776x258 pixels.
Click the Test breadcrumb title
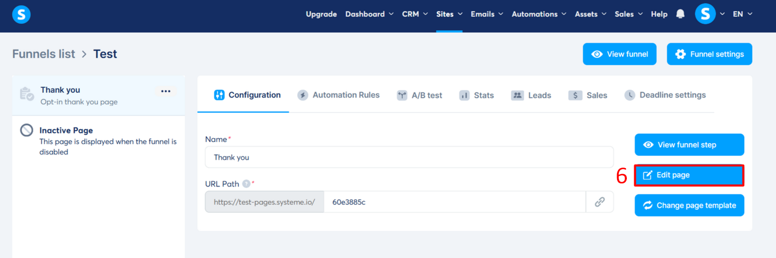[105, 54]
